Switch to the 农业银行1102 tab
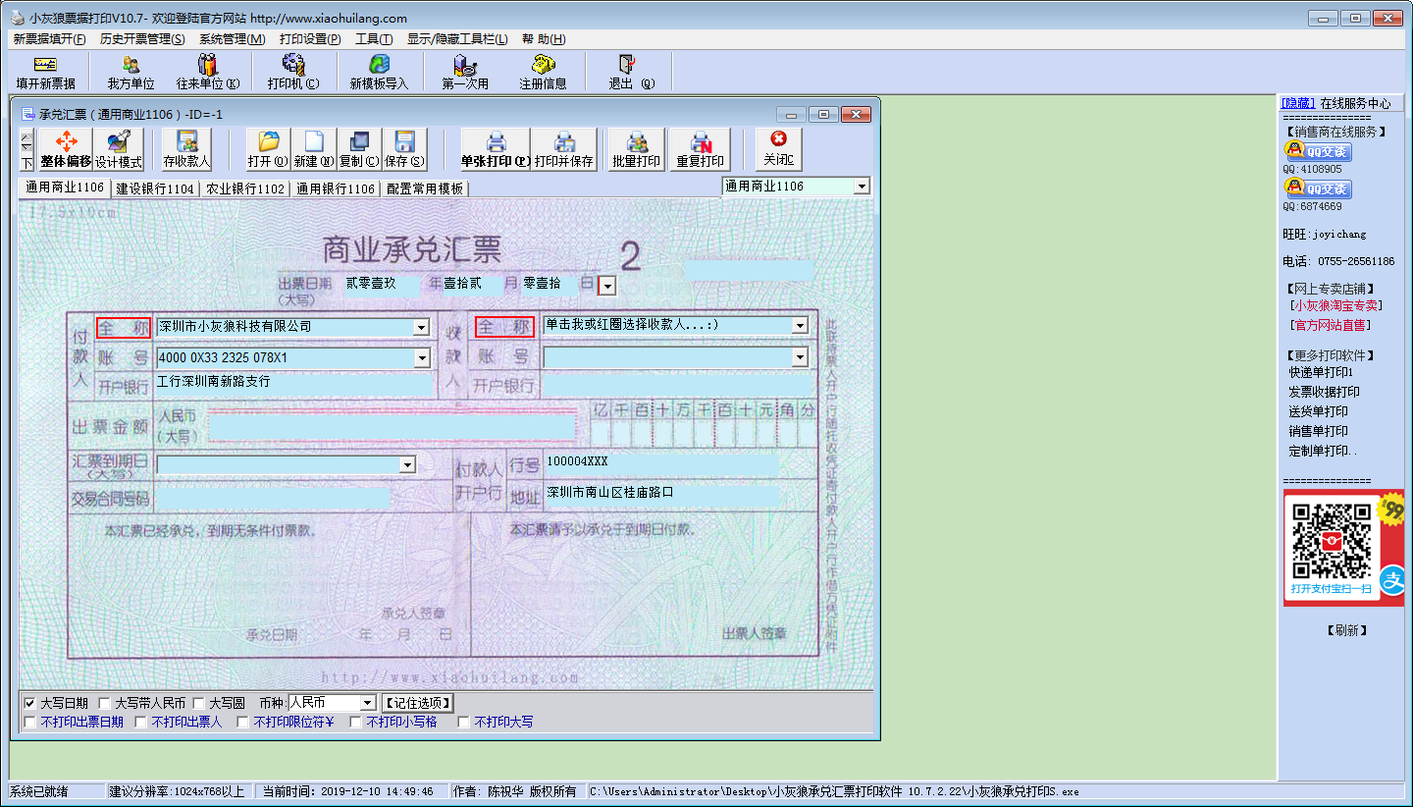 point(245,188)
